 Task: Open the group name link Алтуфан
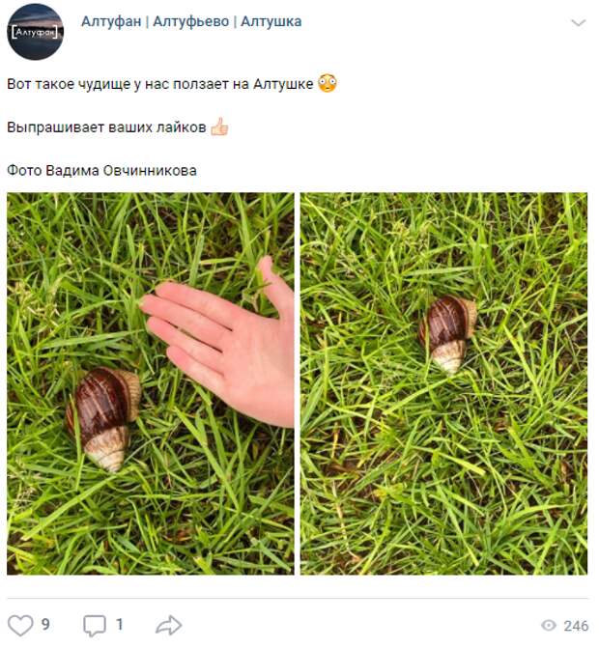pos(111,21)
